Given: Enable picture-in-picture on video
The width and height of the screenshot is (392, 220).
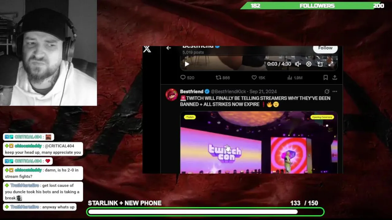Looking at the screenshot, I should click(x=320, y=64).
